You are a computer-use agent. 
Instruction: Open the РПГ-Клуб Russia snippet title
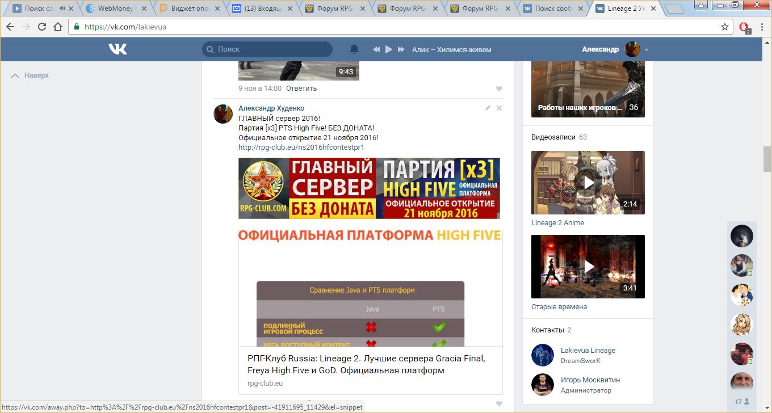367,364
